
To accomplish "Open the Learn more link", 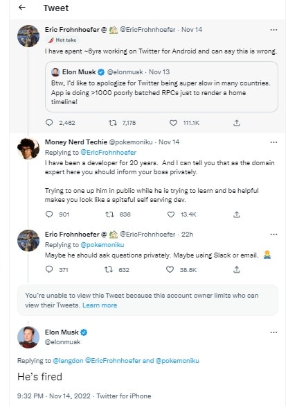I will [x=100, y=305].
